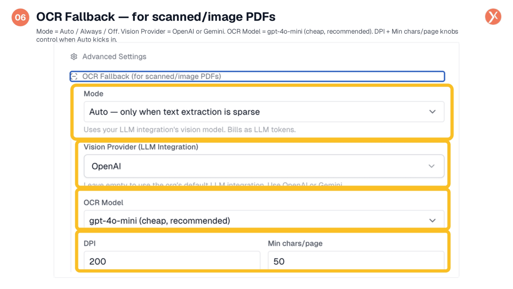The image size is (513, 289).
Task: Click the 'OCR Model' label
Action: pyautogui.click(x=103, y=203)
